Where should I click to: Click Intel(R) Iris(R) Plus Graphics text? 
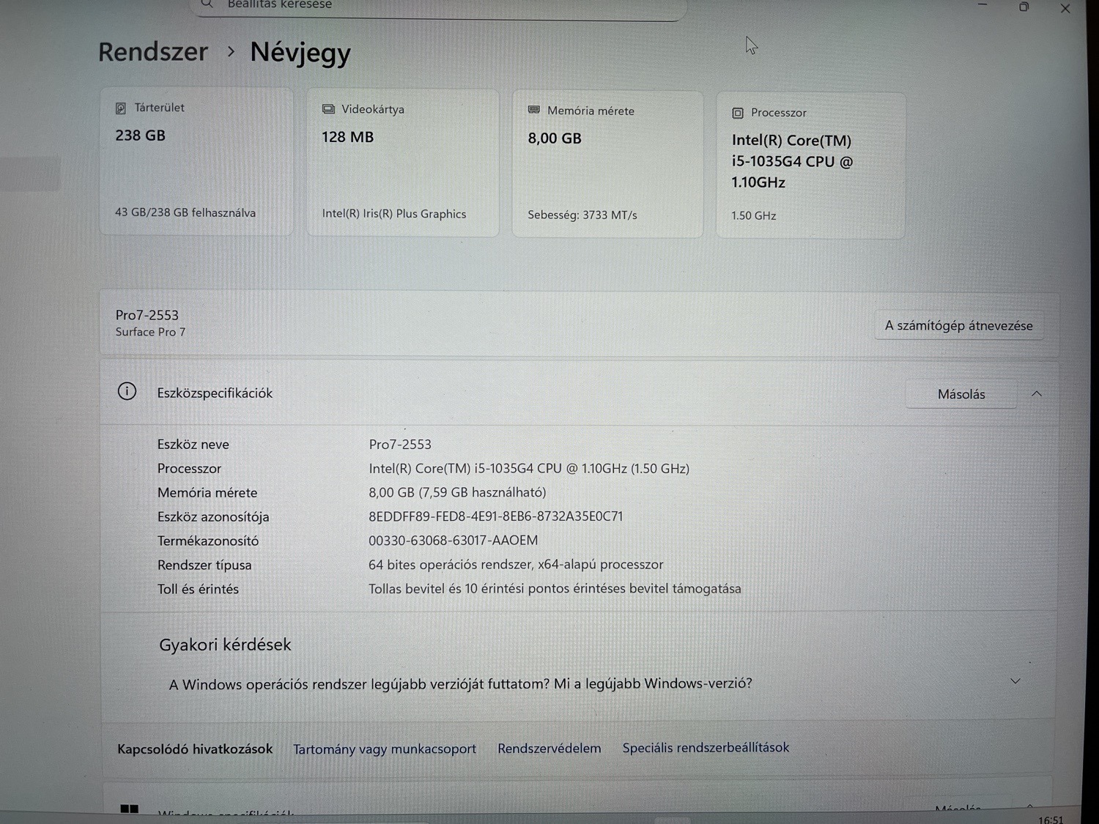pyautogui.click(x=394, y=214)
